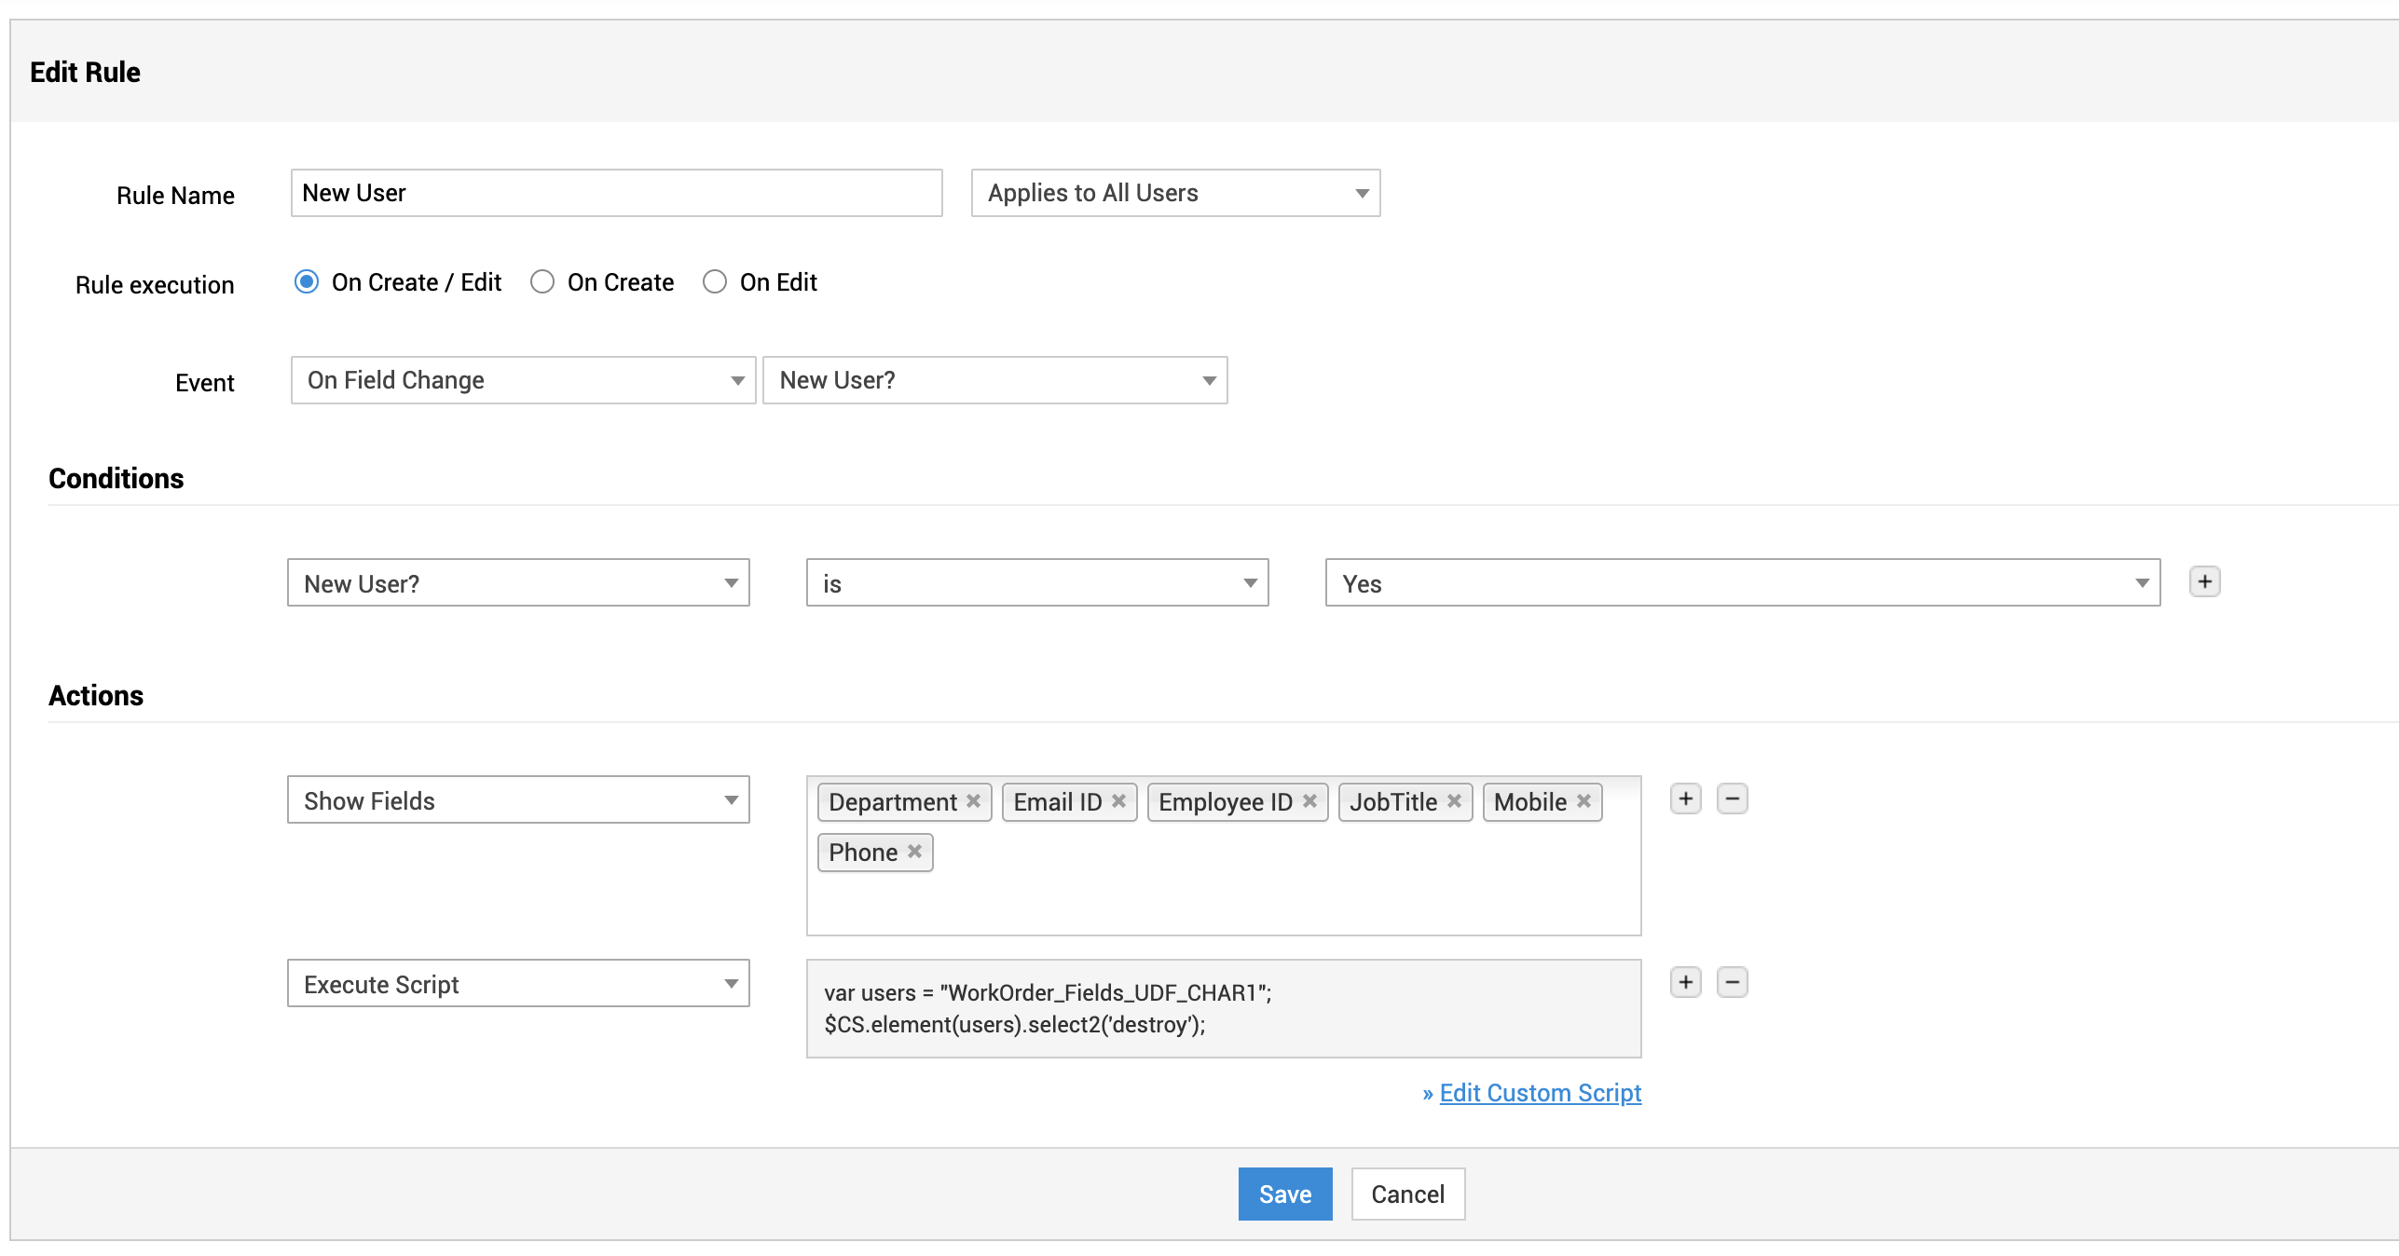2399x1256 pixels.
Task: Select On Create / Edit execution
Action: pos(307,282)
